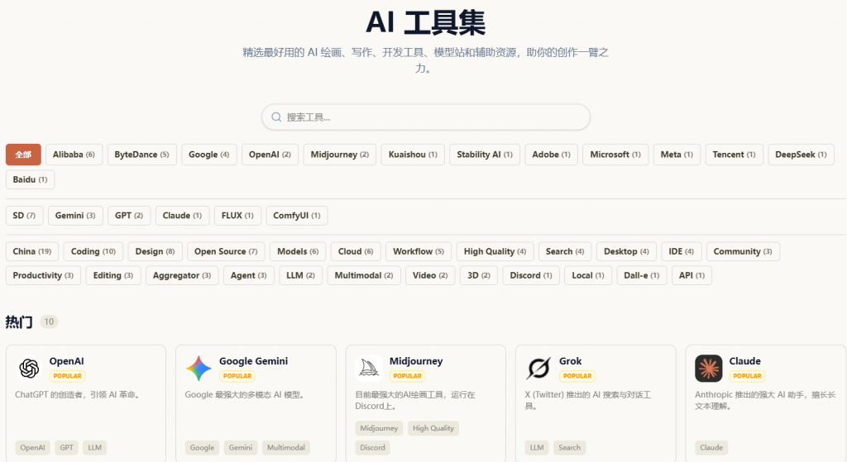Filter by ByteDance
This screenshot has width=847, height=462.
(141, 155)
